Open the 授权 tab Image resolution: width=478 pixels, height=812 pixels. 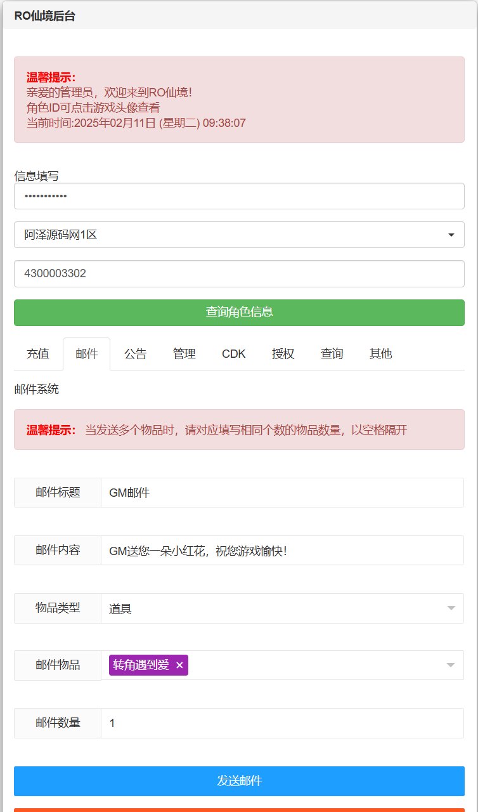pyautogui.click(x=283, y=354)
